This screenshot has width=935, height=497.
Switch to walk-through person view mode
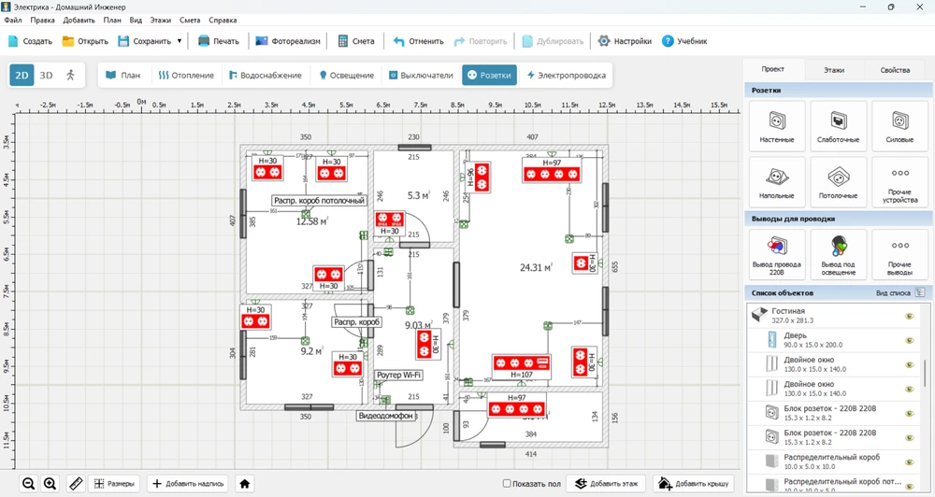click(x=70, y=75)
